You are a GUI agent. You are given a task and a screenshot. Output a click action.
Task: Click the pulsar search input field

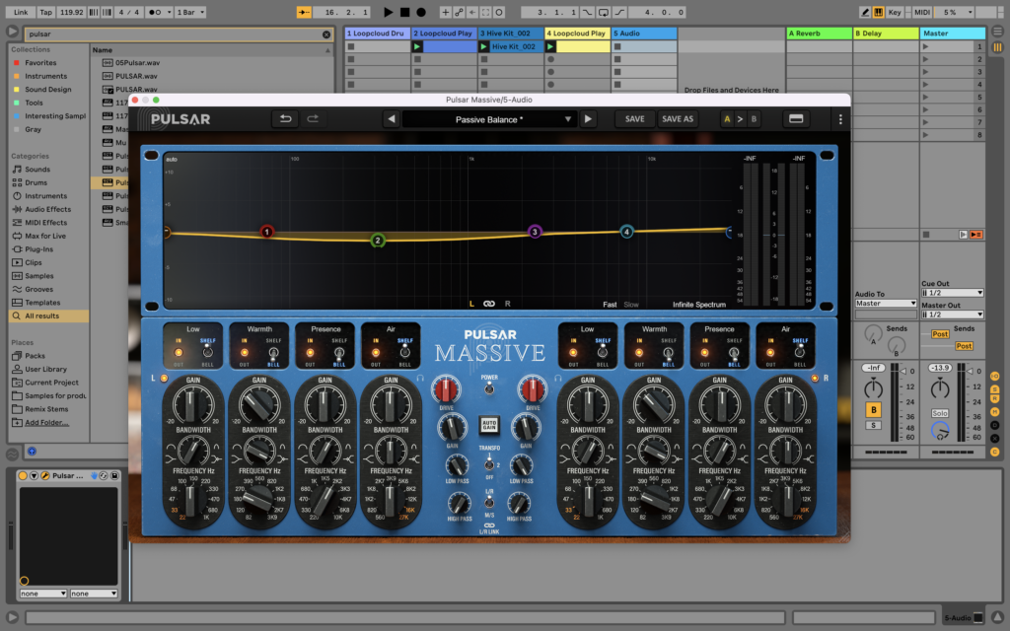click(x=174, y=35)
